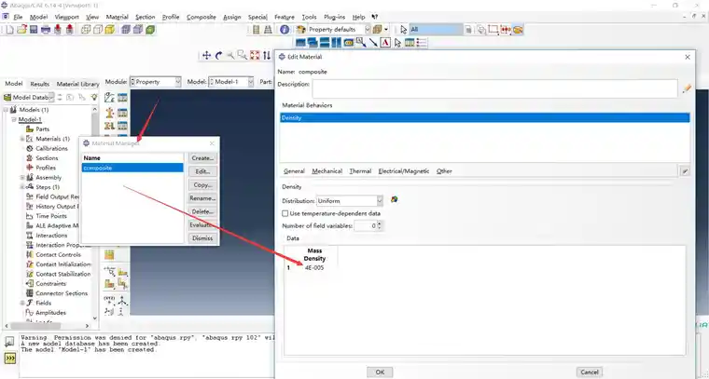709x379 pixels.
Task: Click the message area icon above the prompt icon
Action: tap(10, 342)
